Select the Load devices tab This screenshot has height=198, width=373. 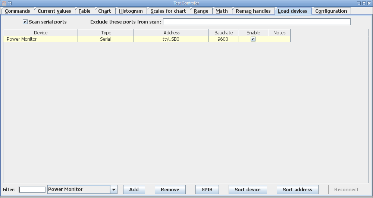tap(293, 11)
